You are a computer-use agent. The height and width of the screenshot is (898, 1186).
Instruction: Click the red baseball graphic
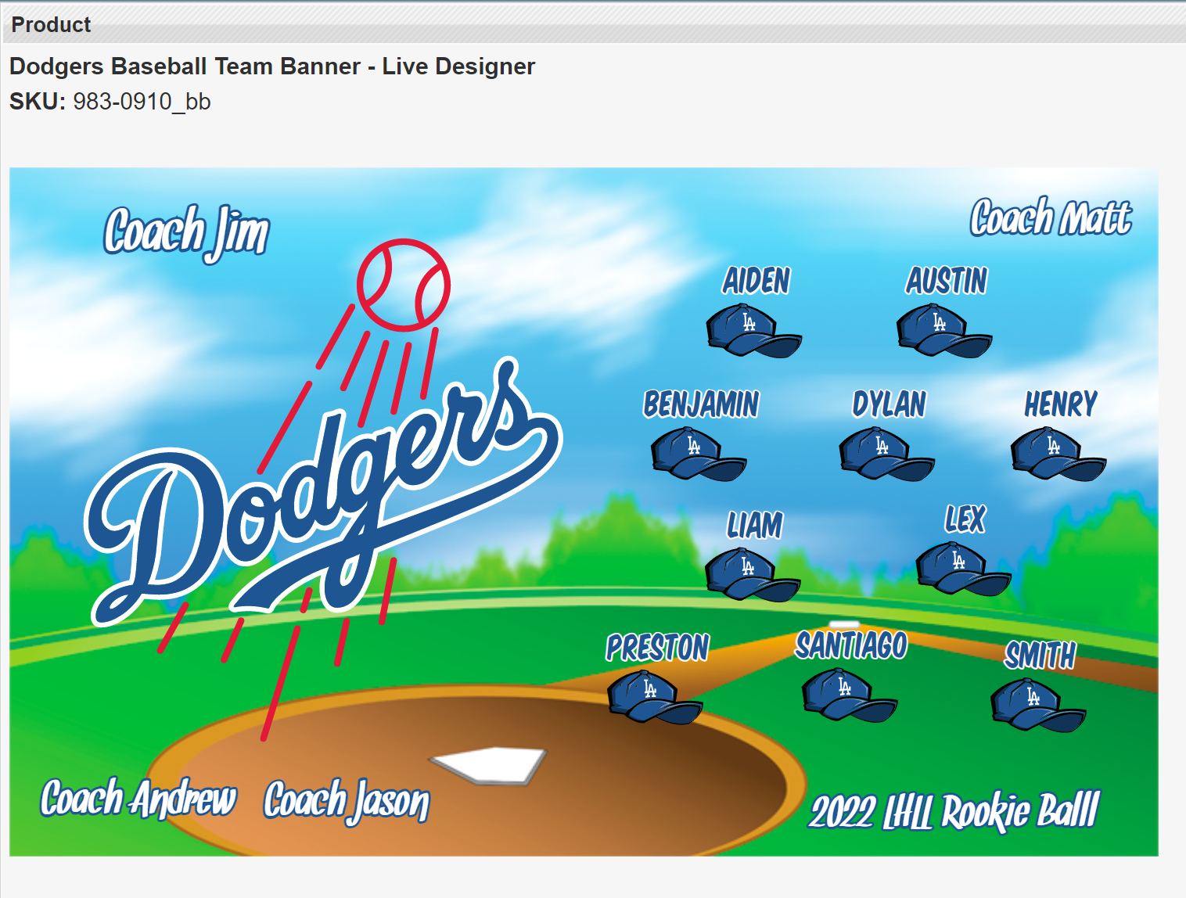[x=404, y=285]
